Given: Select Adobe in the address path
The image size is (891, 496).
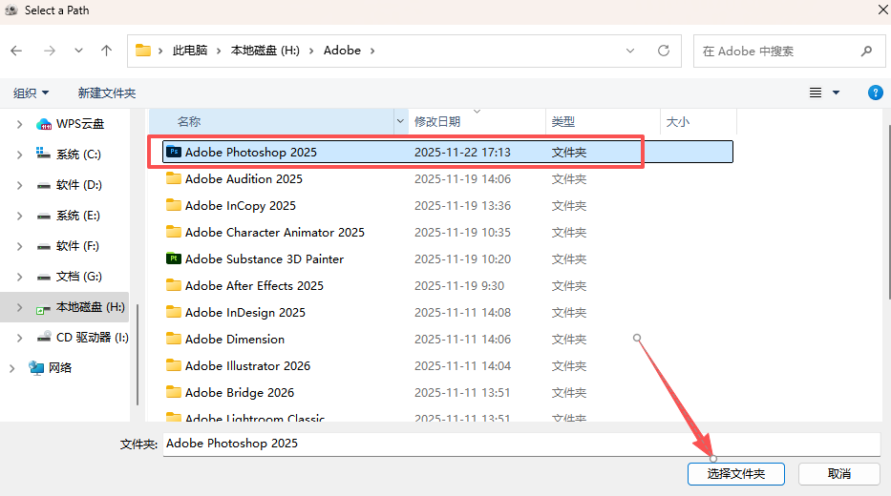Looking at the screenshot, I should 342,51.
